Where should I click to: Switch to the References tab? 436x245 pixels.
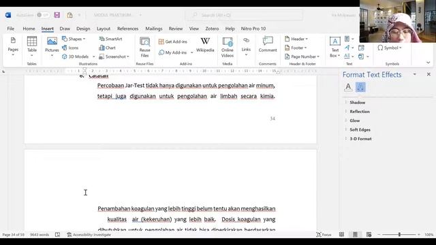[x=127, y=29]
